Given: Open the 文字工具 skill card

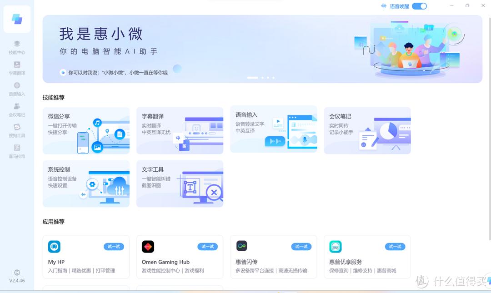Looking at the screenshot, I should [180, 184].
